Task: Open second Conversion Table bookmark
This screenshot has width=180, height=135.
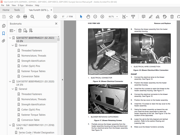Action: coord(30,120)
